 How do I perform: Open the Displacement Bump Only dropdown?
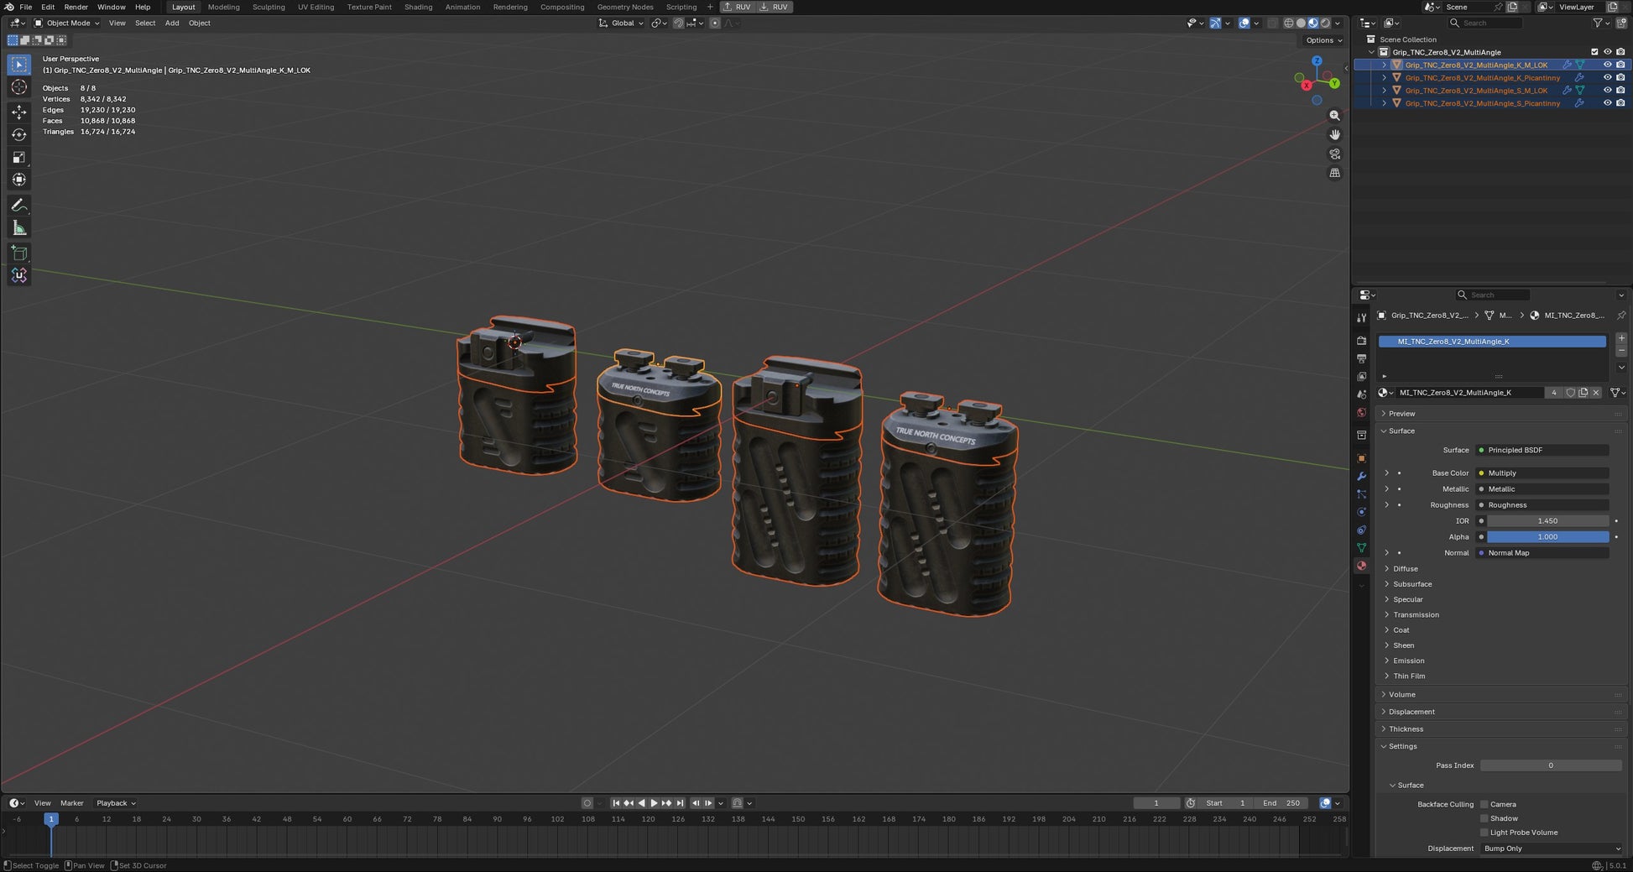(1552, 849)
